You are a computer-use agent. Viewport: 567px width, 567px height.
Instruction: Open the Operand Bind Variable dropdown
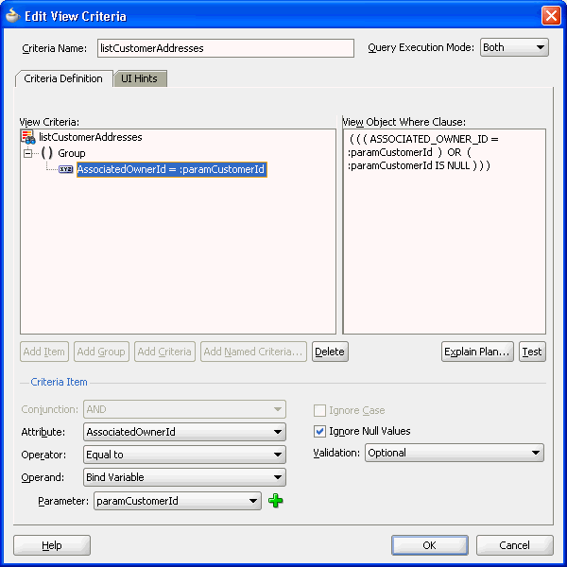click(184, 477)
